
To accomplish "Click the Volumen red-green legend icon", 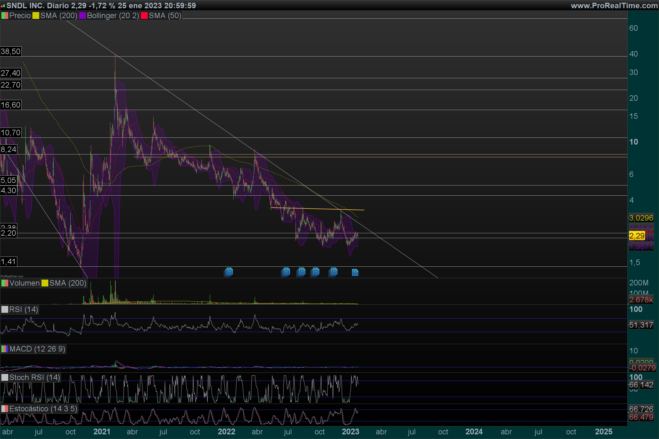I will (4, 283).
